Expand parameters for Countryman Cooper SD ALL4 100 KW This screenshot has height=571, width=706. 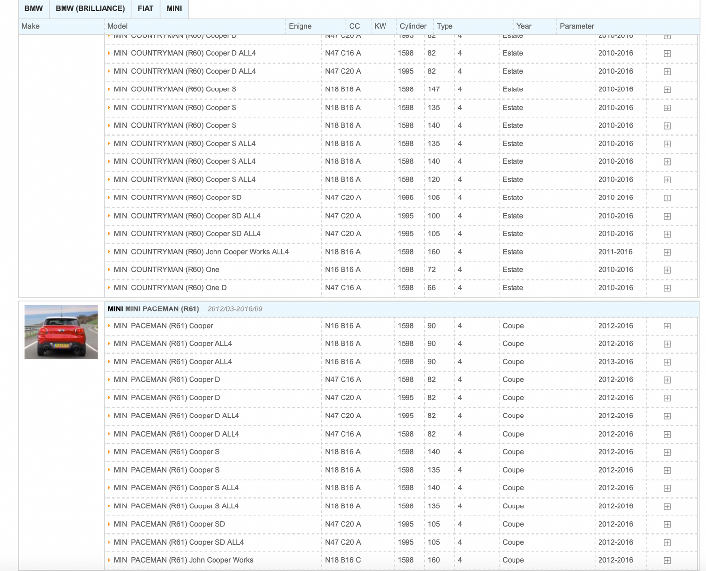(x=667, y=216)
